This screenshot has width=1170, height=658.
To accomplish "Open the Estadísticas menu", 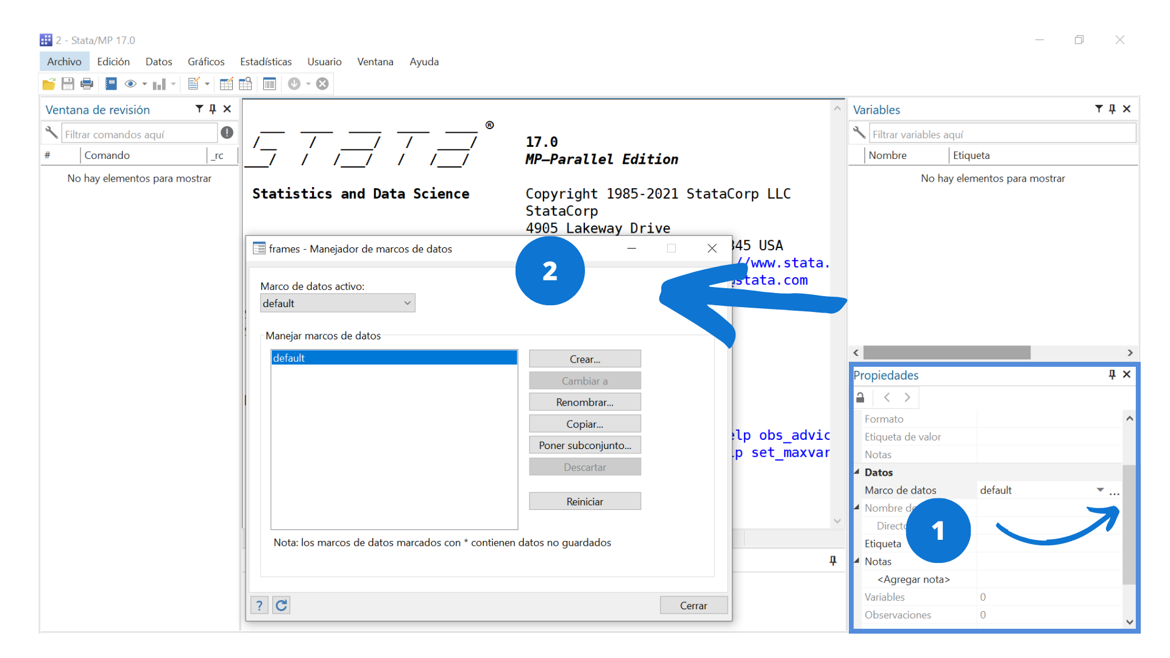I will (x=266, y=62).
